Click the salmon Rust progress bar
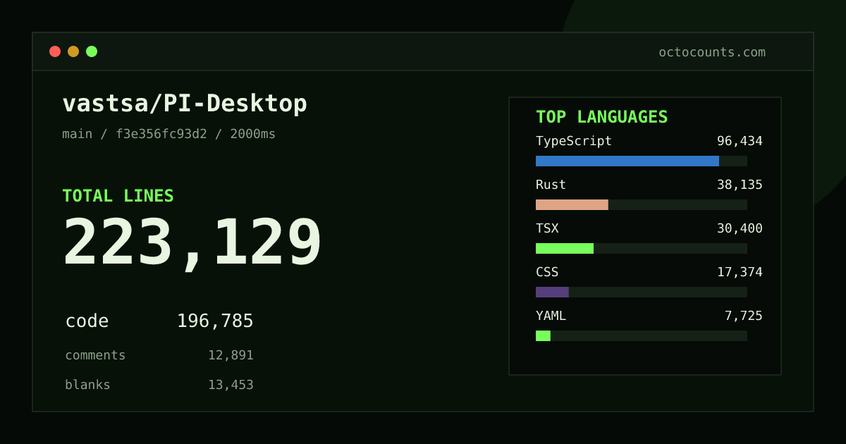846x444 pixels. click(x=572, y=204)
